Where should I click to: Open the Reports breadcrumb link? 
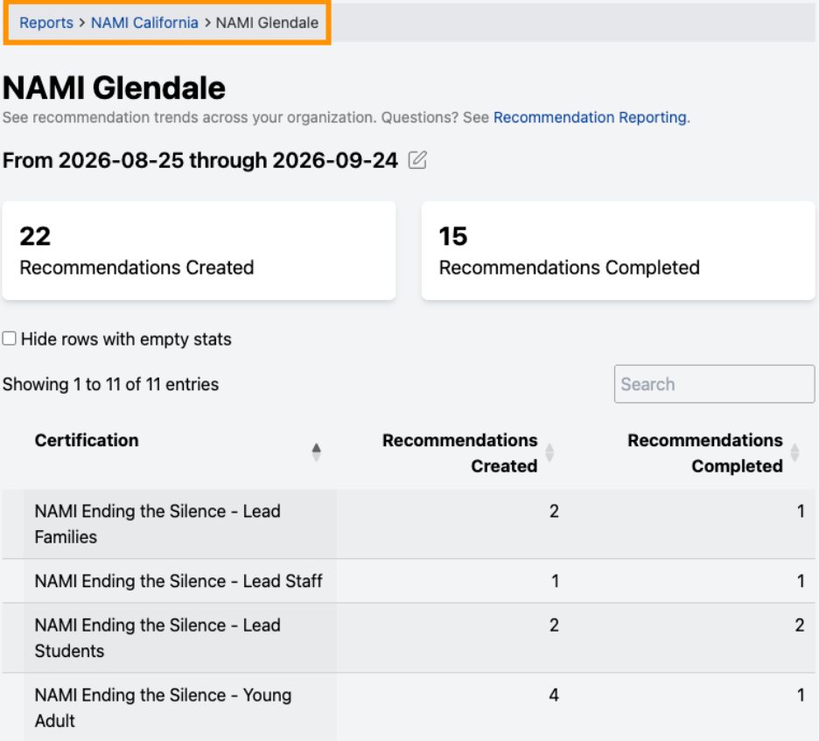click(46, 23)
